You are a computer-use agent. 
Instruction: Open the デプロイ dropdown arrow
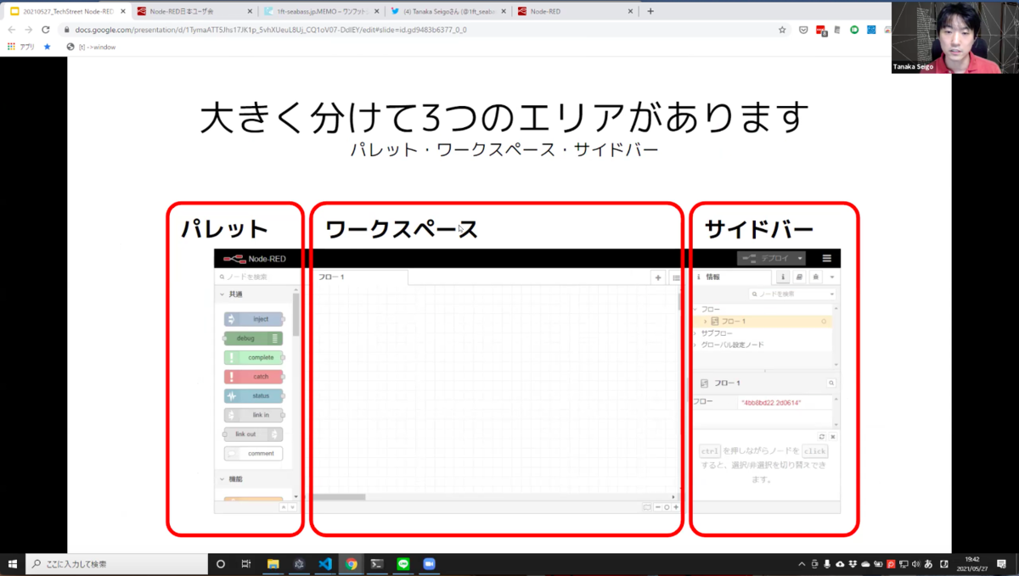coord(800,259)
